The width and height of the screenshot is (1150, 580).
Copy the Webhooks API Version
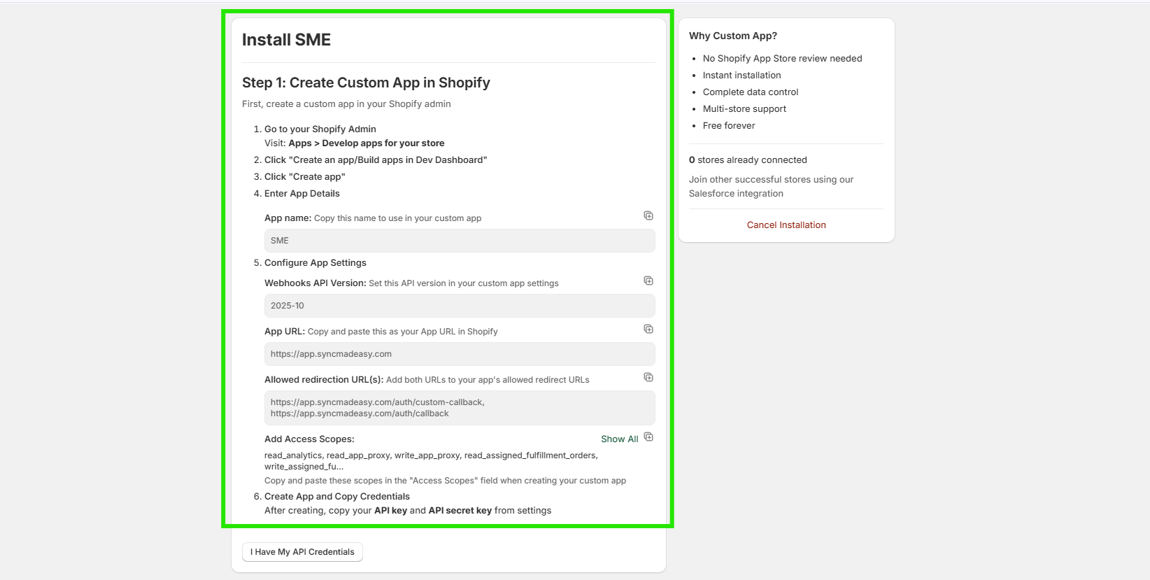click(x=648, y=281)
